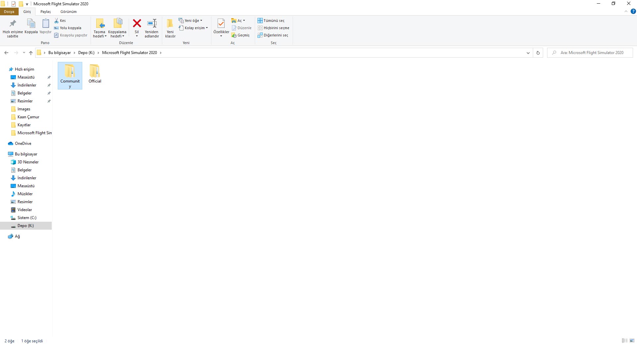Open pinned İndirilenler under Hızlı erişim
Screen dimensions: 637x344
[x=27, y=85]
